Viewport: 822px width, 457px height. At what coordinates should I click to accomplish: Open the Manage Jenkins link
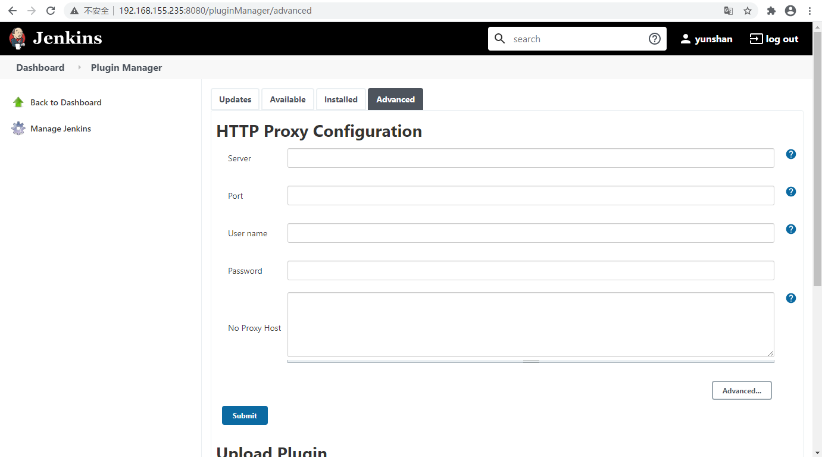[61, 129]
